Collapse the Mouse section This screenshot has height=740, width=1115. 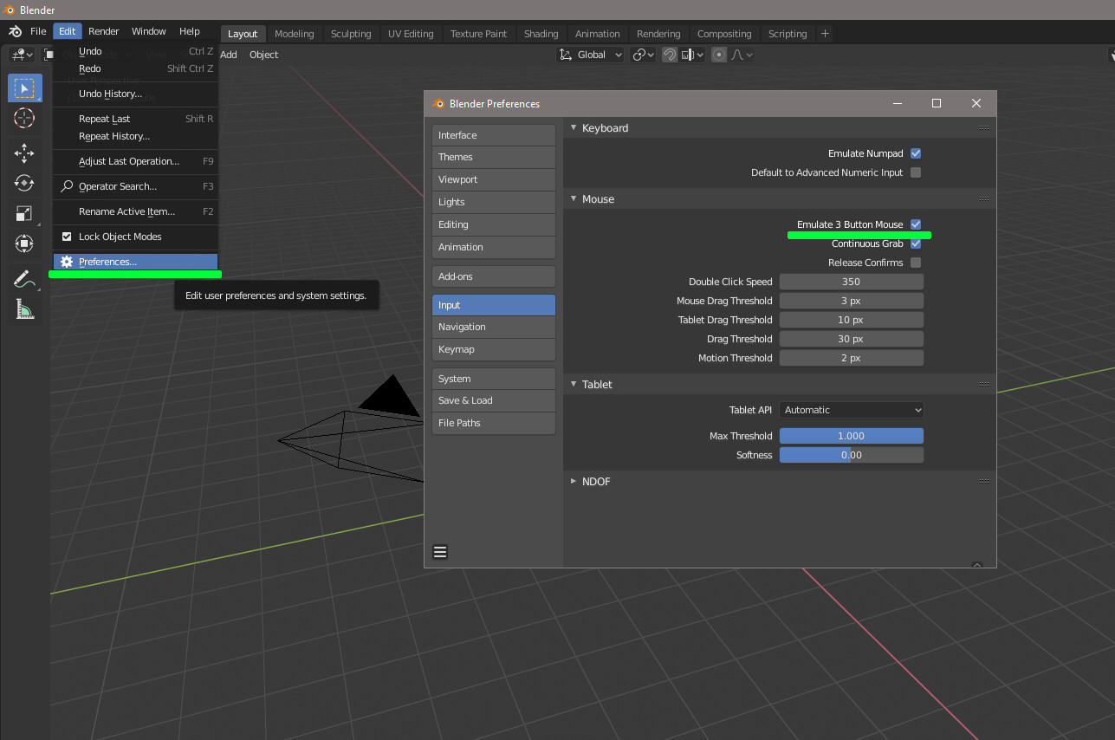(574, 198)
